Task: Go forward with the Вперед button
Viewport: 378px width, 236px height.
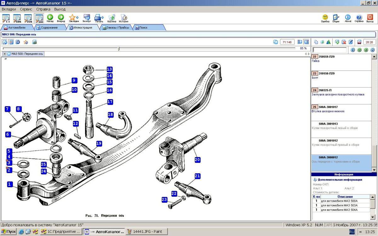Action: [61, 18]
